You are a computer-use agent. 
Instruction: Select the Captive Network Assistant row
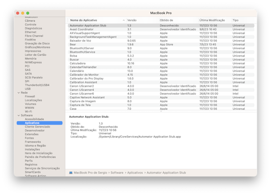[161, 98]
